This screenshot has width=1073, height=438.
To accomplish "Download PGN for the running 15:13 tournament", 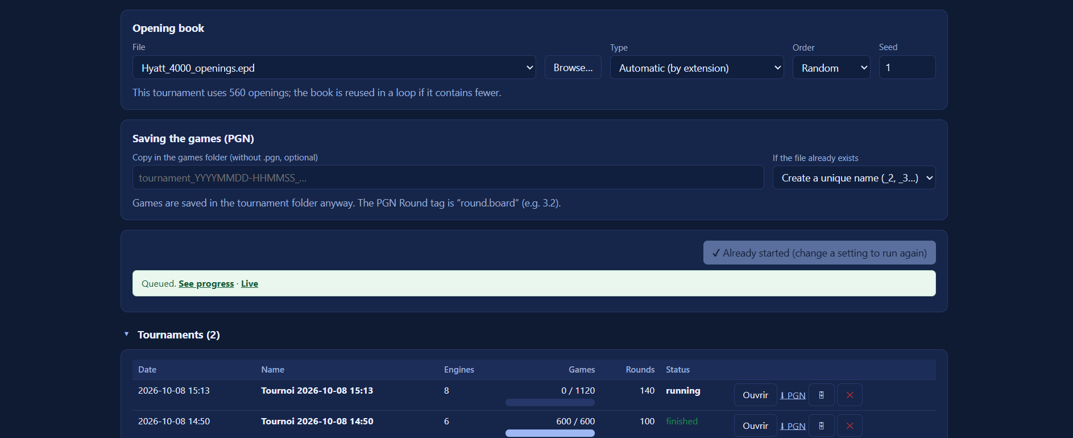I will 793,395.
